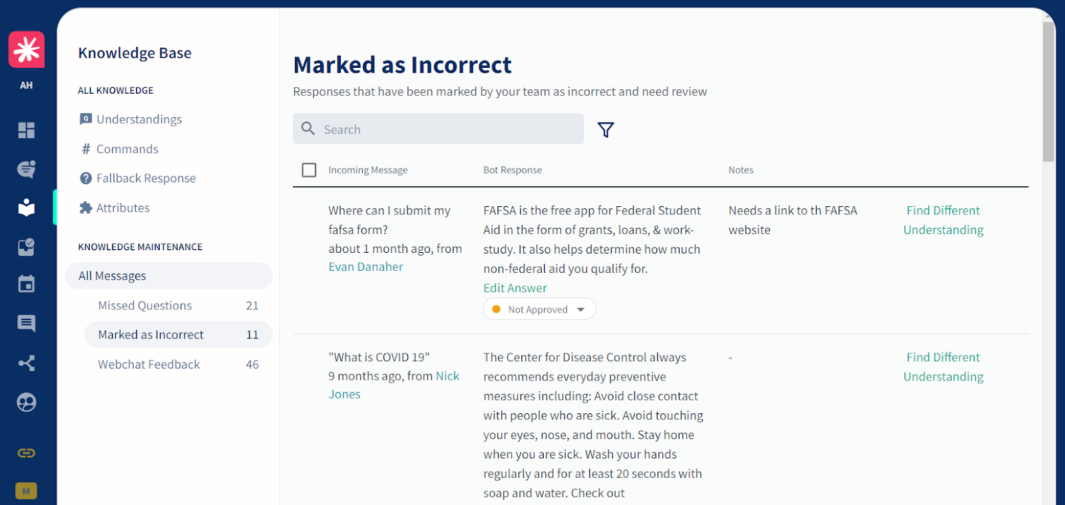
Task: Click Find Different Understanding for FAFSA row
Action: pyautogui.click(x=943, y=220)
